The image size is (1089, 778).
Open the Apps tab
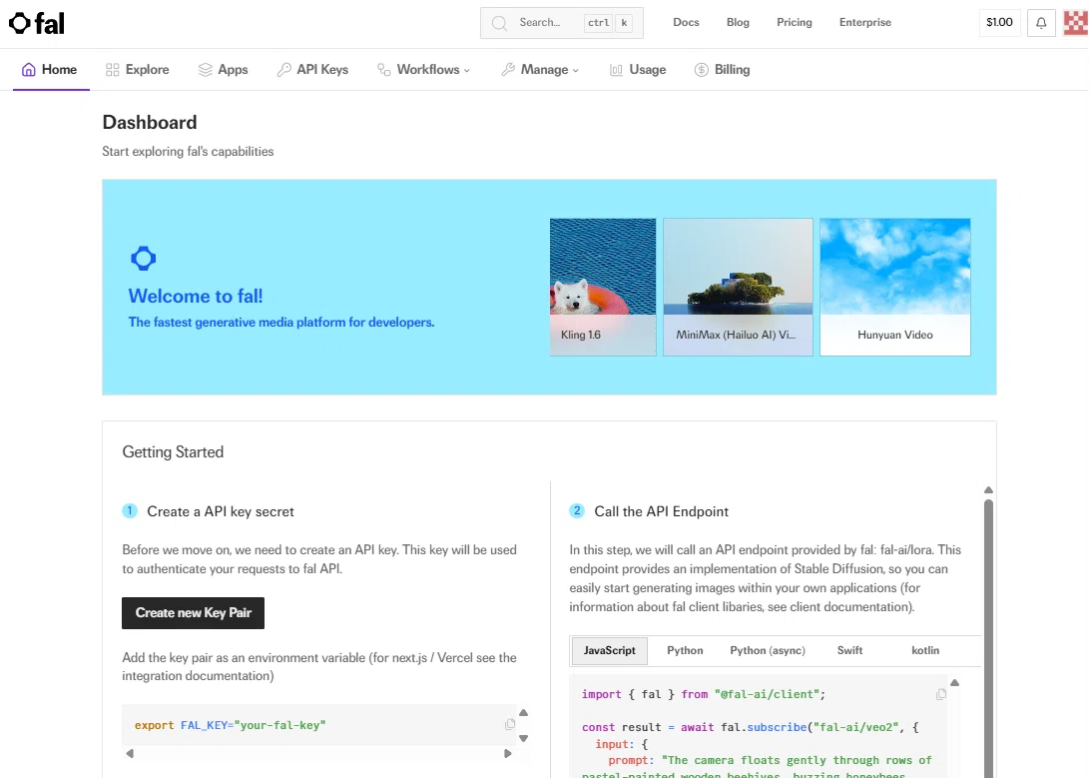[223, 70]
